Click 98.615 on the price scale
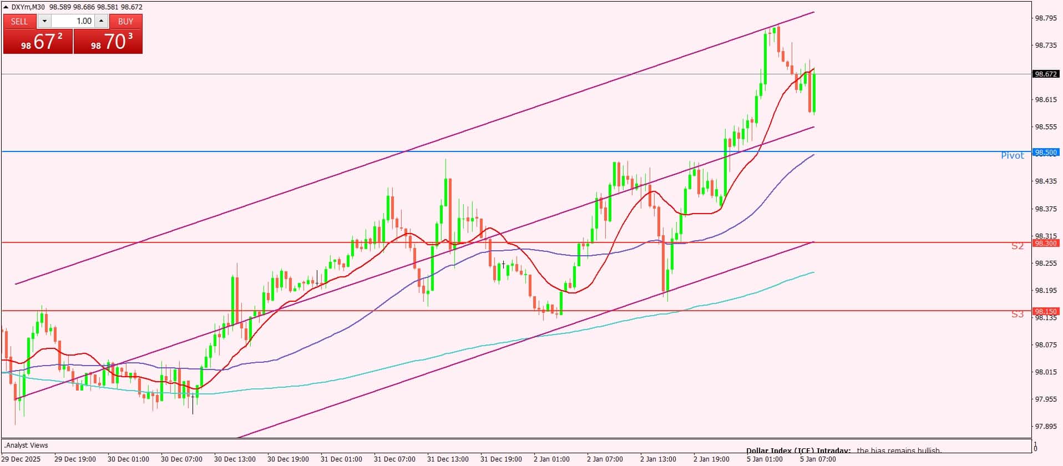 [x=1046, y=100]
